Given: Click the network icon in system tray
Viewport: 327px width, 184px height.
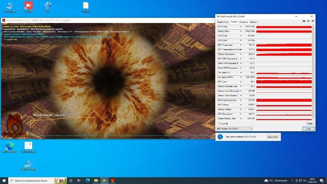Looking at the screenshot, I should tap(300, 181).
